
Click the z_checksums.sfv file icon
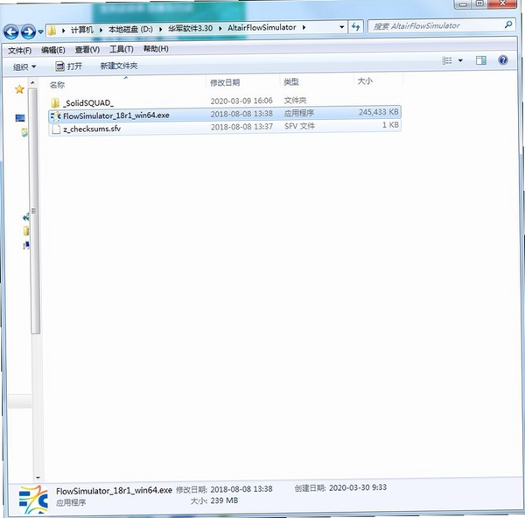coord(56,129)
